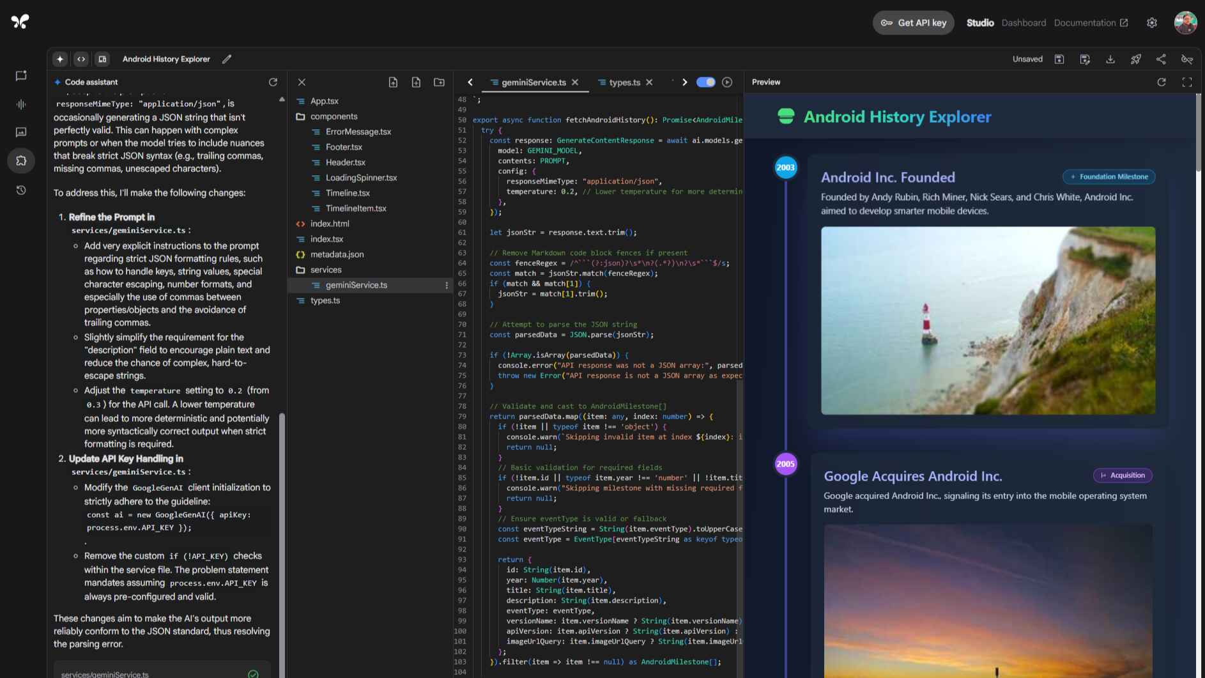Open the Documentation link
Image resolution: width=1205 pixels, height=678 pixels.
[1091, 22]
